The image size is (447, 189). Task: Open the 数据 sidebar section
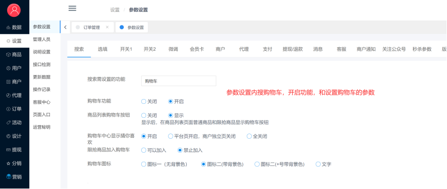tap(14, 27)
